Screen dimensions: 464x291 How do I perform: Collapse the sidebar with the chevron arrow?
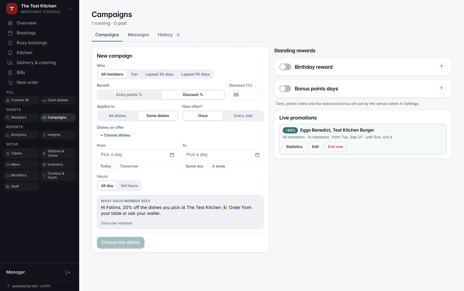click(x=71, y=9)
